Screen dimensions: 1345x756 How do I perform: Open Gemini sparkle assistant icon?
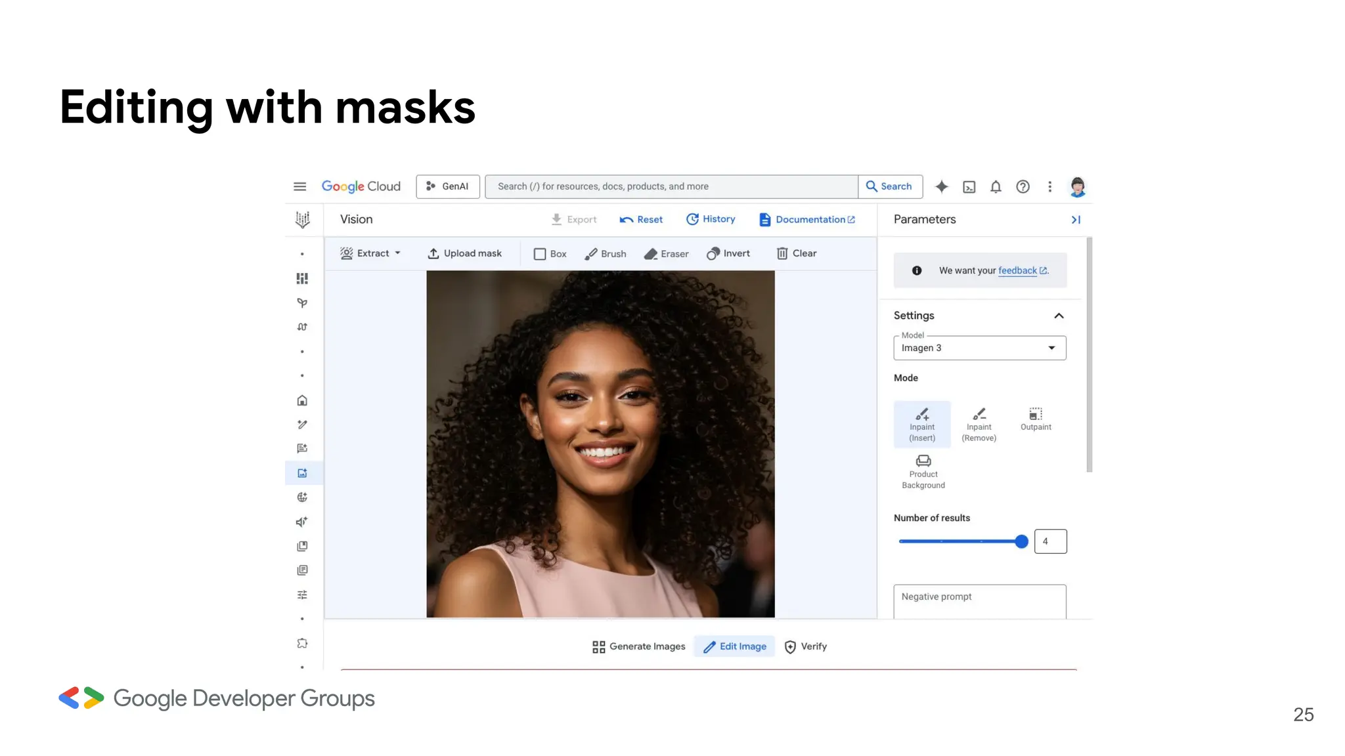tap(942, 186)
